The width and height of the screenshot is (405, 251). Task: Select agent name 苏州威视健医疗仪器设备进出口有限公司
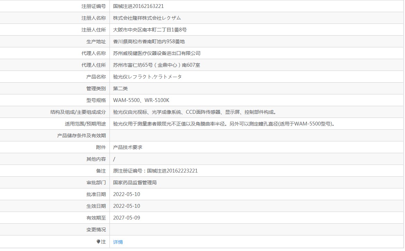tap(157, 53)
